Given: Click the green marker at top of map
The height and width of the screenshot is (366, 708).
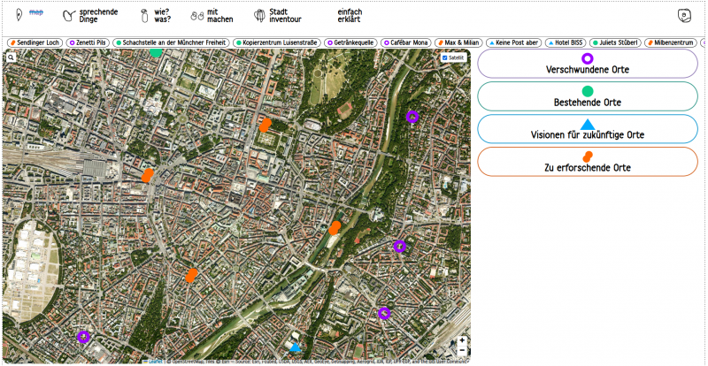Looking at the screenshot, I should point(156,52).
